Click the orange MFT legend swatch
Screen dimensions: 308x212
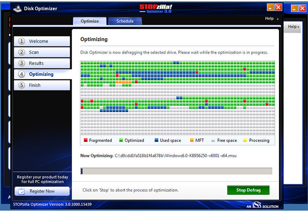point(192,140)
